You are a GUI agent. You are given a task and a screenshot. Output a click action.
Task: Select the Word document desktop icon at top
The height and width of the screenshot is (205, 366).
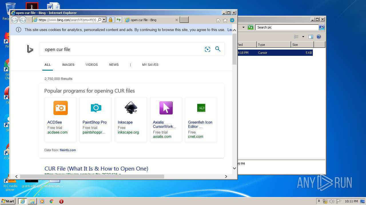tap(53, 6)
